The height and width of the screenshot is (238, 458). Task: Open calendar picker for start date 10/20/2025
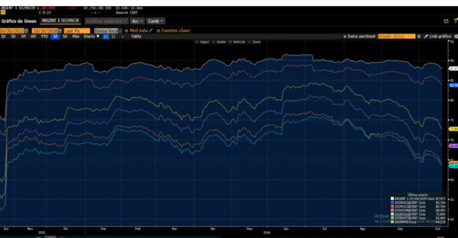click(26, 31)
